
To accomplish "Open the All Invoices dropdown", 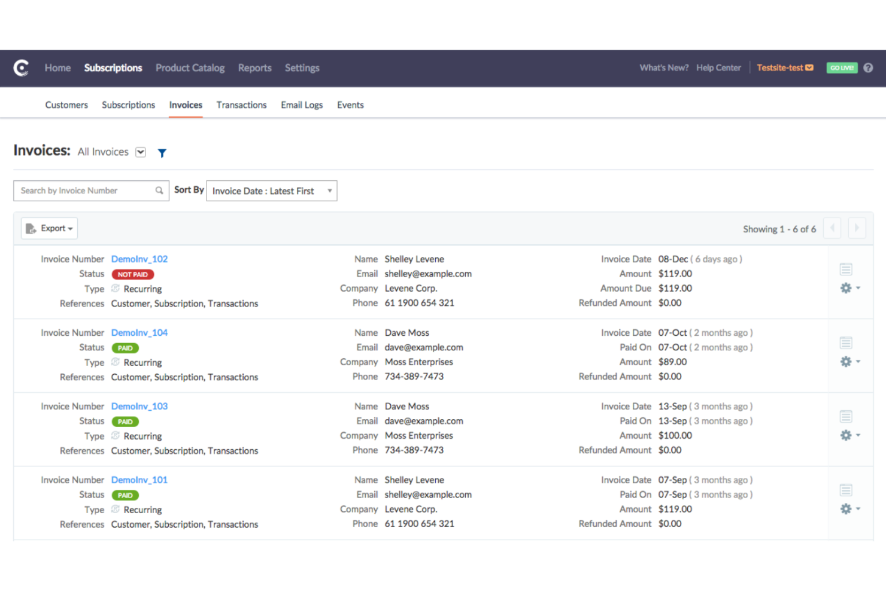I will (140, 152).
